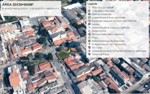Click 'Prefeitura Municipal de Santo André' text
The width and height of the screenshot is (150, 94).
click(108, 41)
